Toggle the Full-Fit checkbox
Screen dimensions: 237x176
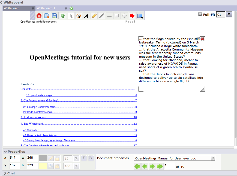(x=200, y=14)
